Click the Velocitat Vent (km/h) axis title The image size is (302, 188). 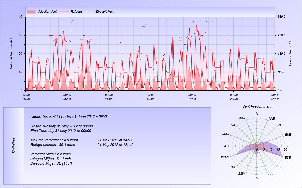click(11, 53)
